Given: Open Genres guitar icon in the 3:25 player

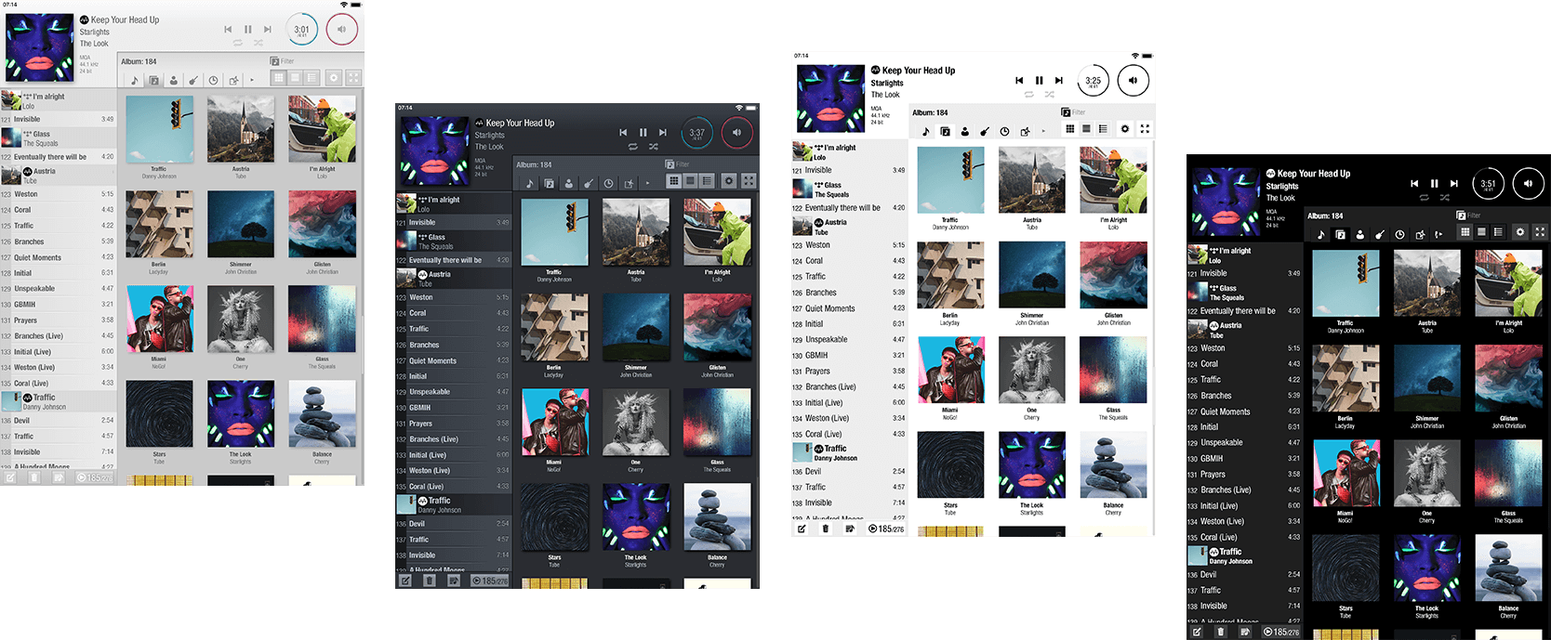Looking at the screenshot, I should (x=985, y=131).
